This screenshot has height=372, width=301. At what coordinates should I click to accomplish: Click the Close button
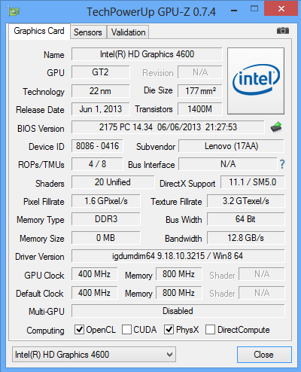coord(264,355)
